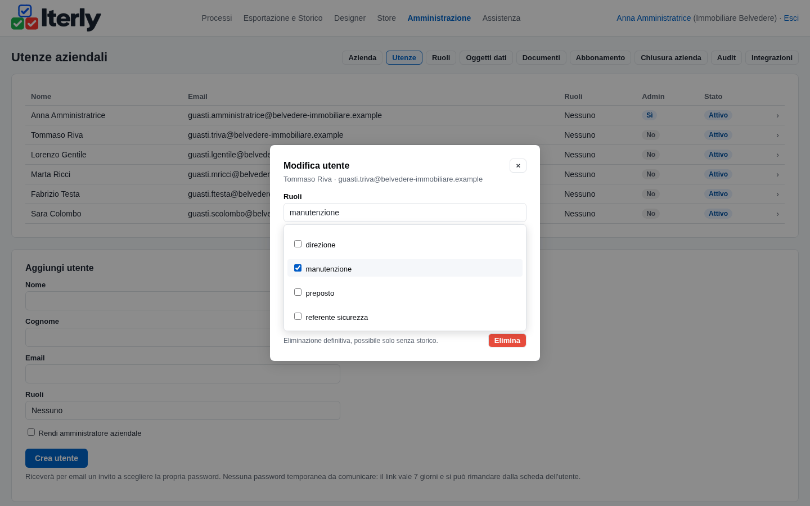Open the Documenti tab
810x506 pixels.
point(541,58)
